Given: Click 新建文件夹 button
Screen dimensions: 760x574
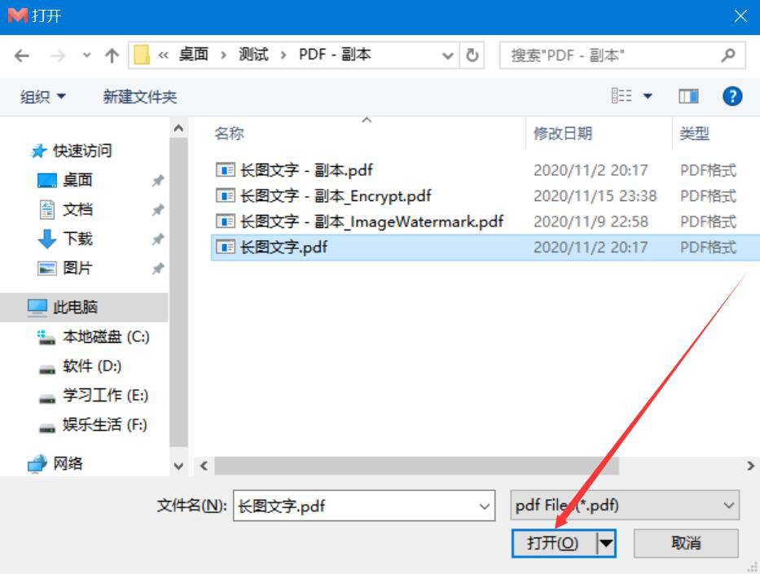Looking at the screenshot, I should (139, 97).
